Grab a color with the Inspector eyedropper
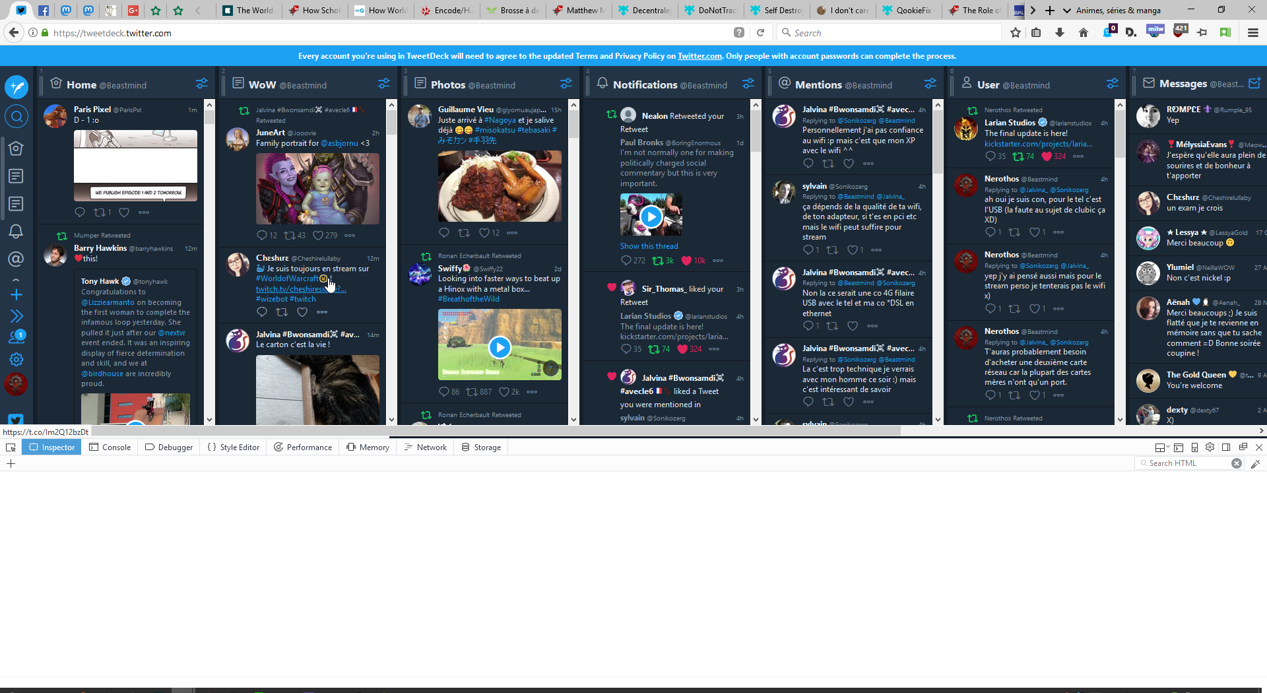 [1256, 463]
